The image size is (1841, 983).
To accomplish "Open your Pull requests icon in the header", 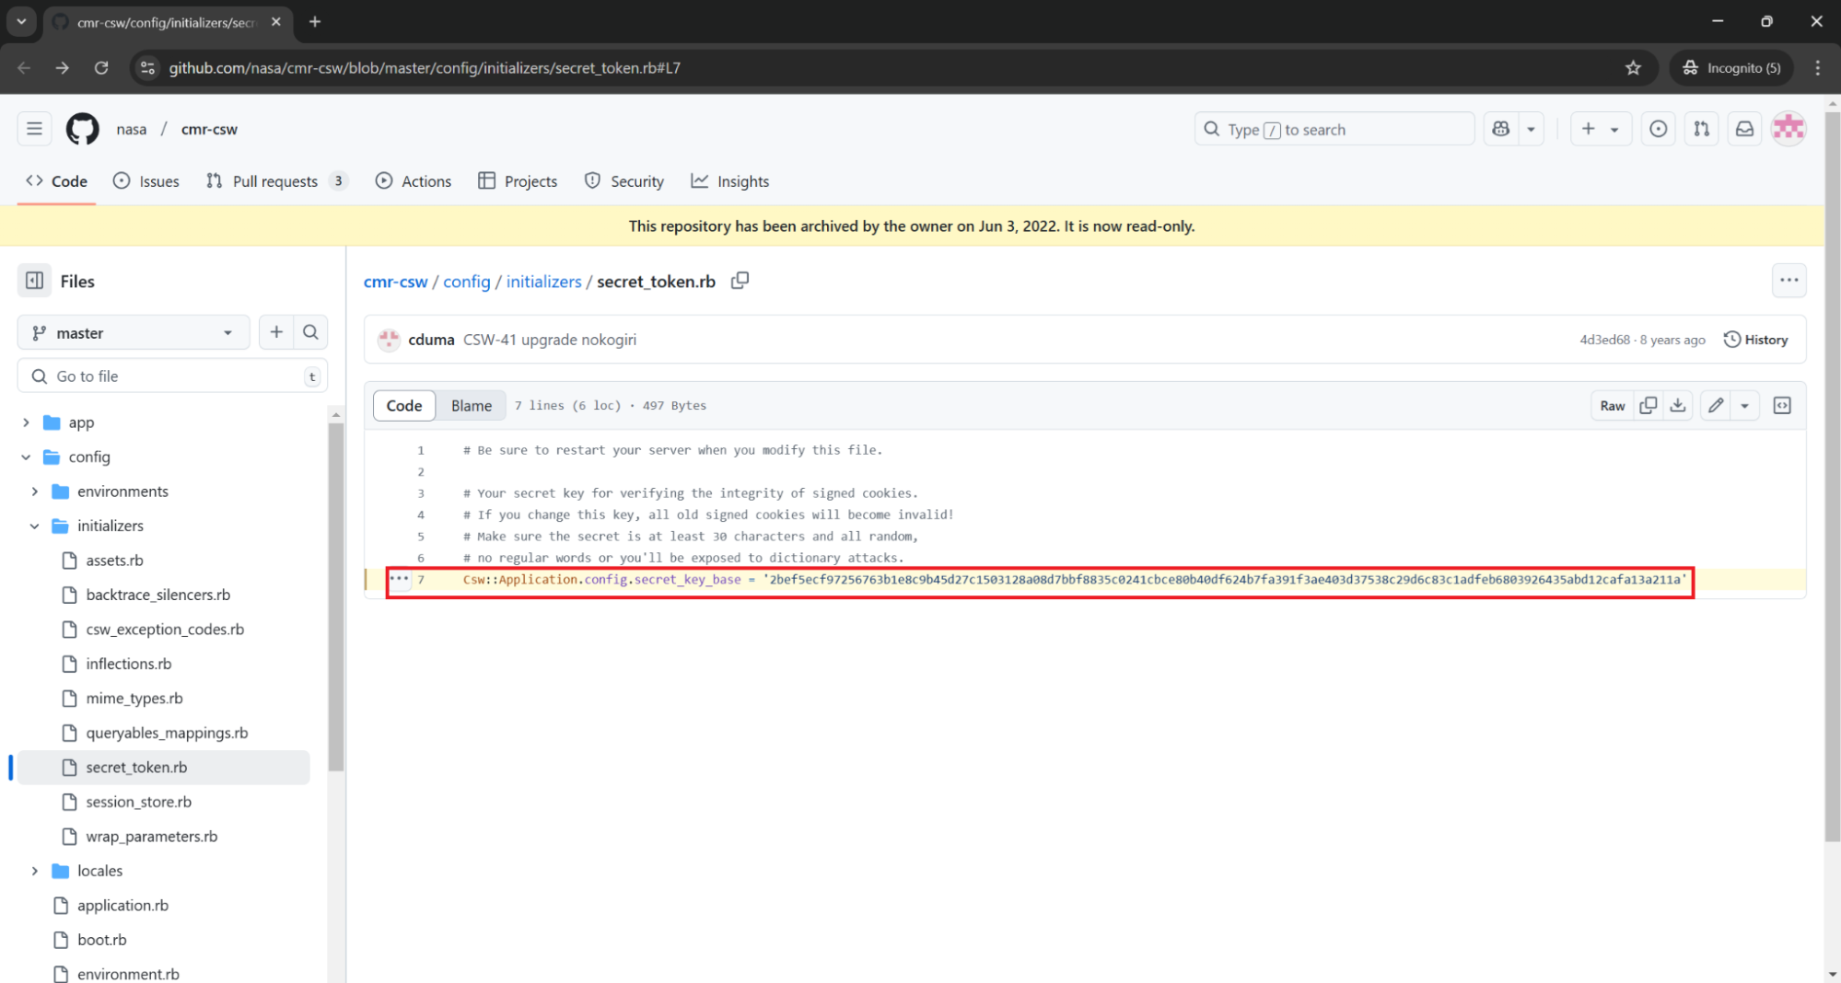I will 1701,129.
